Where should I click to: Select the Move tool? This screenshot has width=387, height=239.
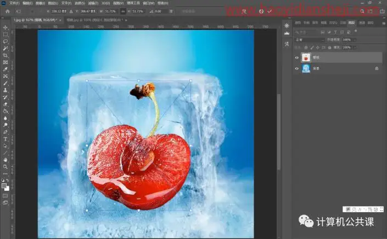tap(5, 27)
